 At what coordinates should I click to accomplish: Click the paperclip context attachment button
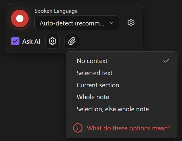[x=72, y=41]
